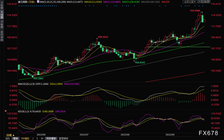Image resolution: width=224 pixels, height=140 pixels.
Task: Open the VIP指标 tab
Action: (x=25, y=138)
